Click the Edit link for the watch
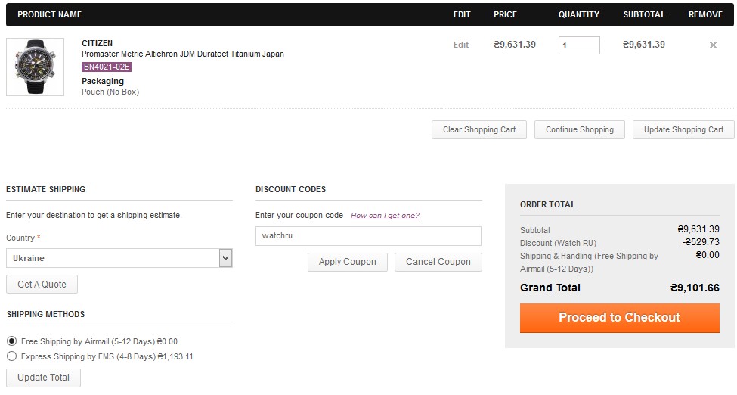 pyautogui.click(x=461, y=45)
